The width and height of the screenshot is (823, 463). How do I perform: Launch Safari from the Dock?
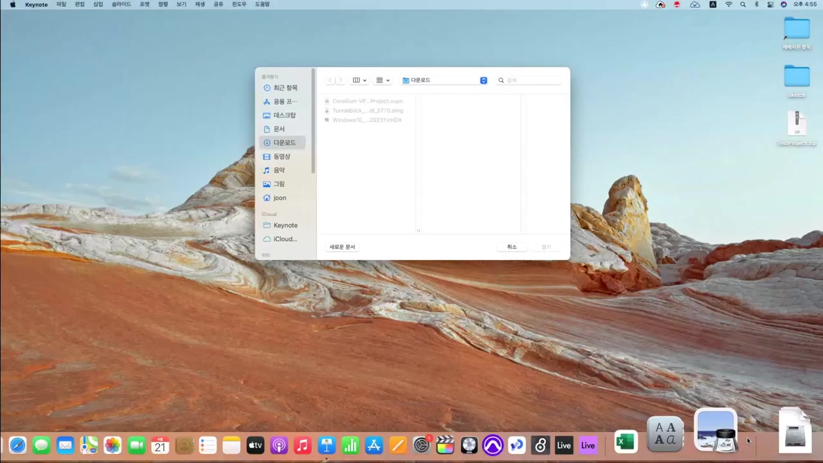[17, 445]
